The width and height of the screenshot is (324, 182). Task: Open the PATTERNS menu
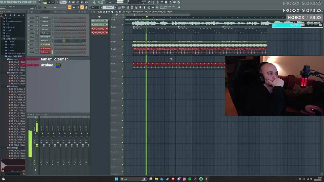(x=14, y=2)
